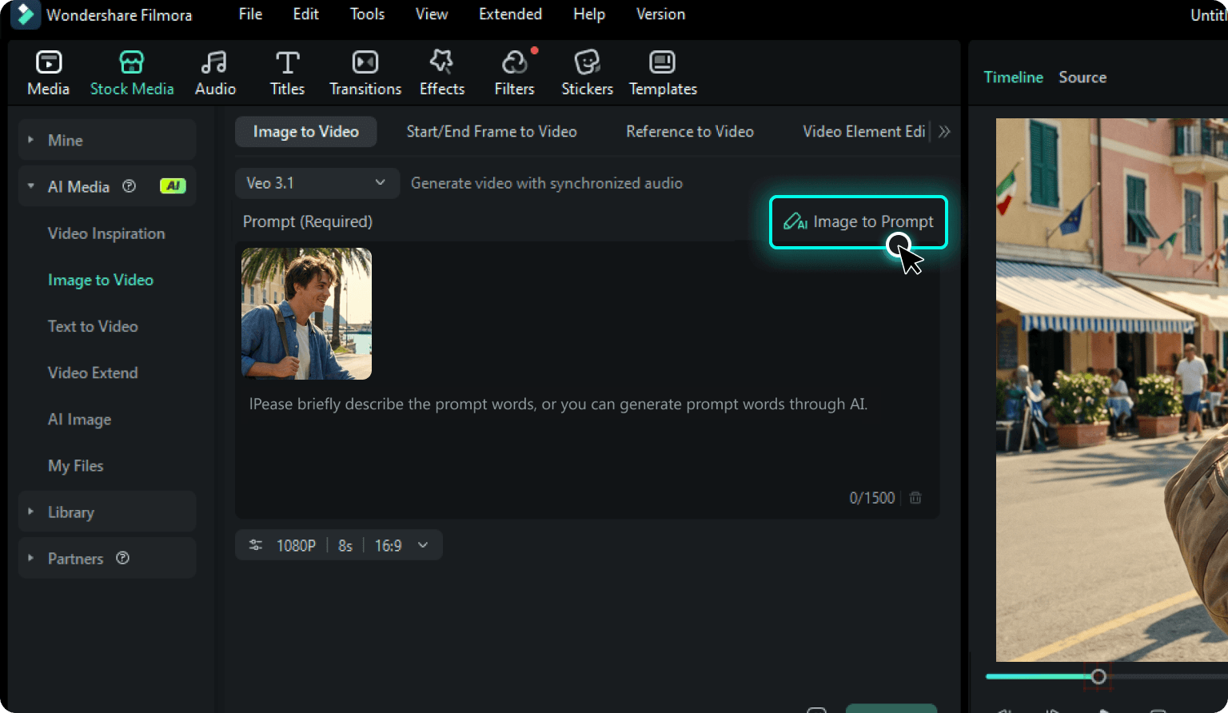This screenshot has width=1228, height=713.
Task: Open the Edit menu
Action: pyautogui.click(x=305, y=14)
